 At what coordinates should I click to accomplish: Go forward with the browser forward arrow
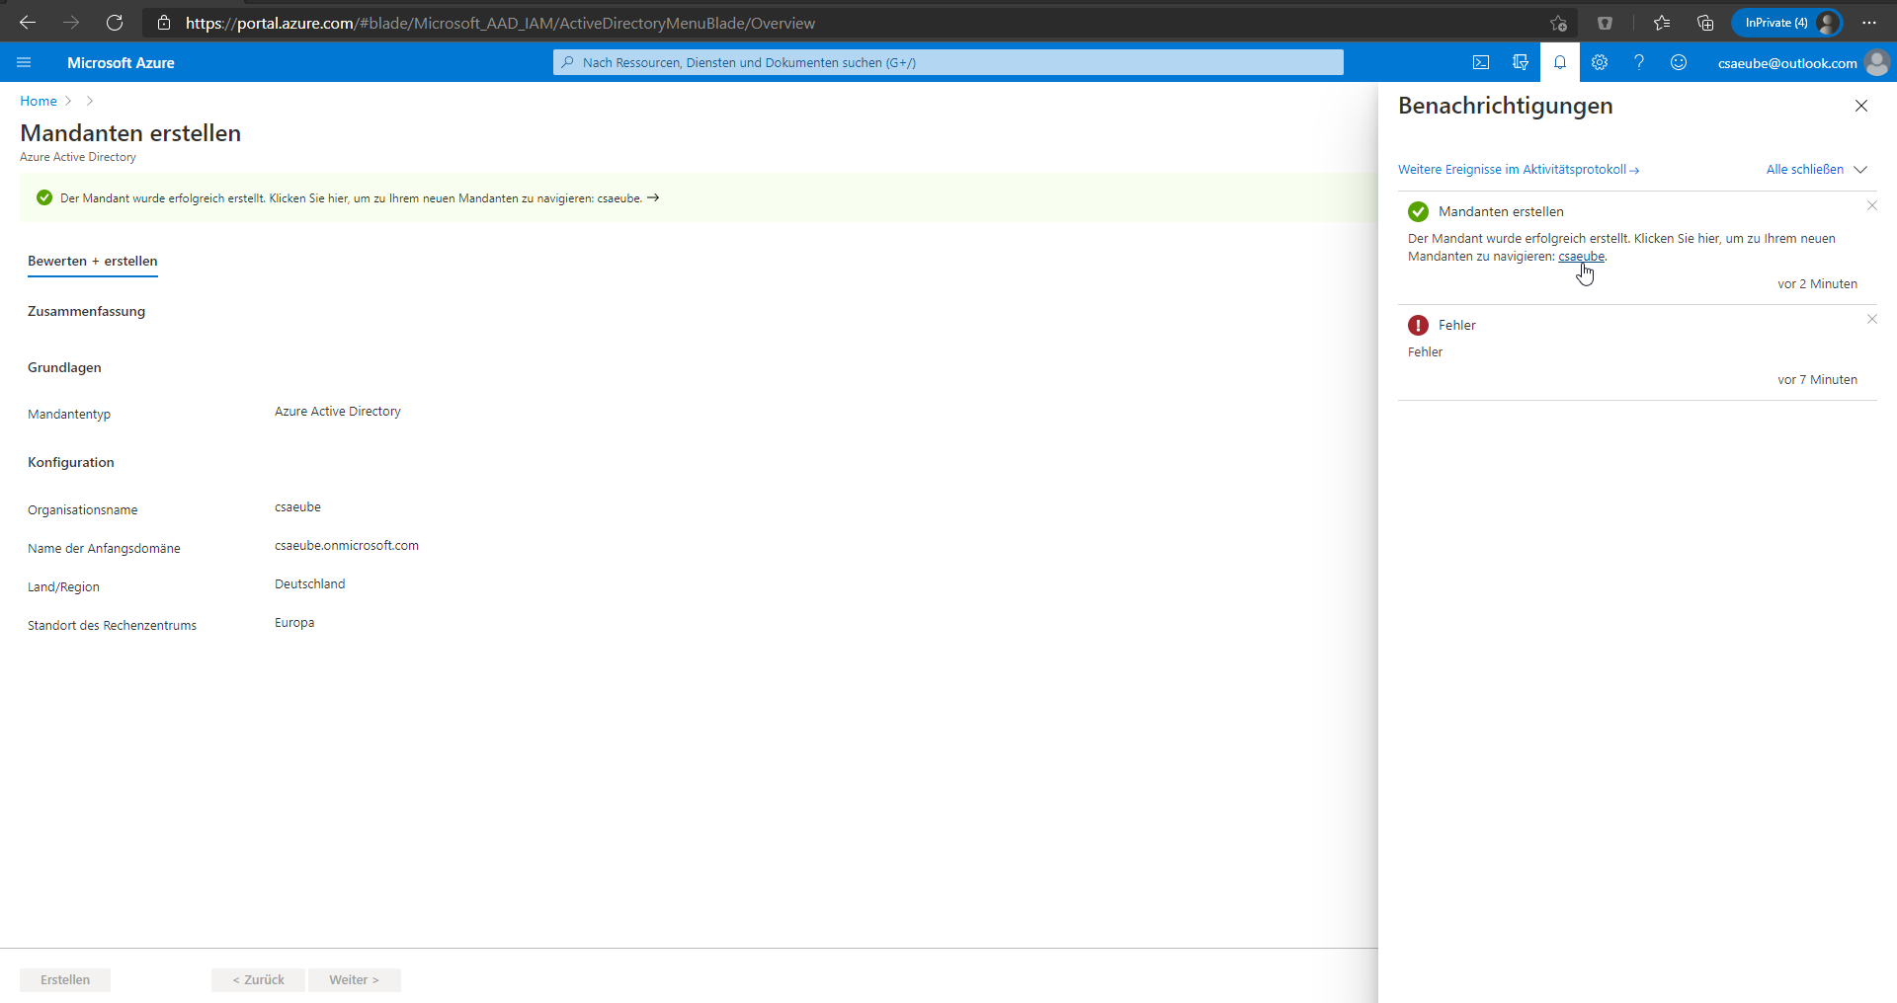click(71, 23)
